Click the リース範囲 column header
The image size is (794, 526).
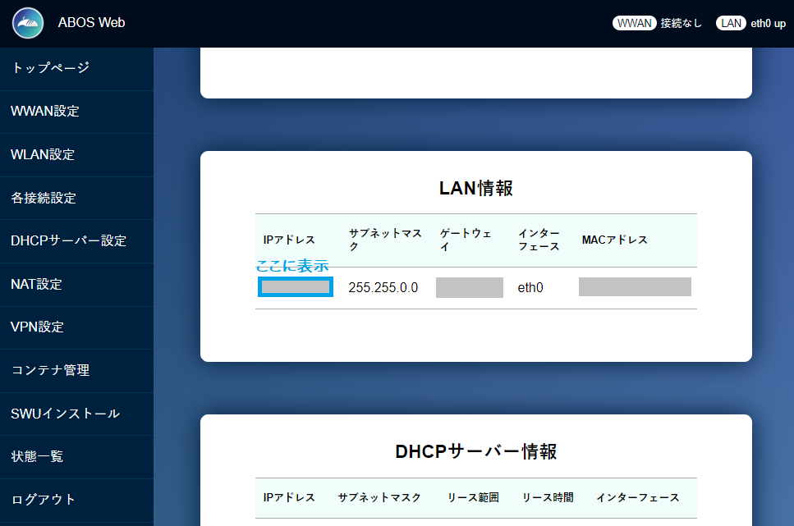[x=473, y=497]
